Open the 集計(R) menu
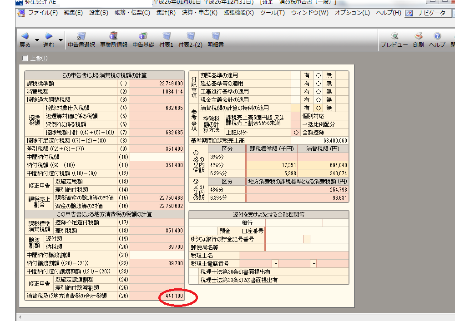The width and height of the screenshot is (455, 321). [165, 13]
